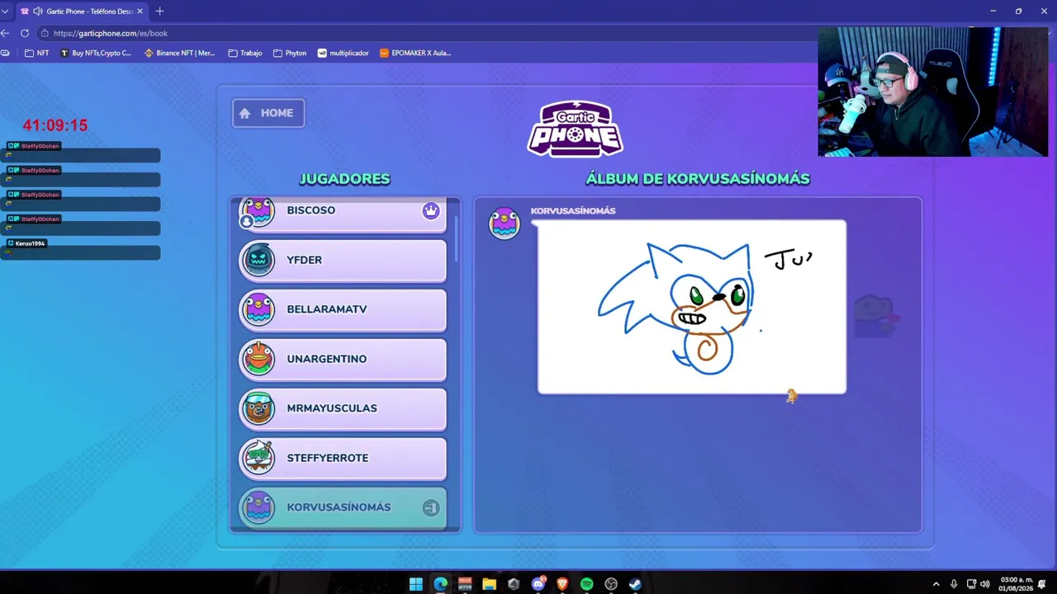1057x594 pixels.
Task: Open File Explorer from the taskbar
Action: [489, 584]
